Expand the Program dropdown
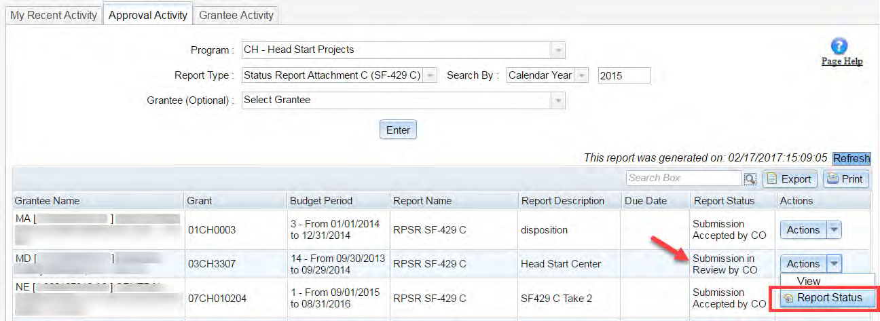Screen dimensions: 880x321 (x=557, y=50)
